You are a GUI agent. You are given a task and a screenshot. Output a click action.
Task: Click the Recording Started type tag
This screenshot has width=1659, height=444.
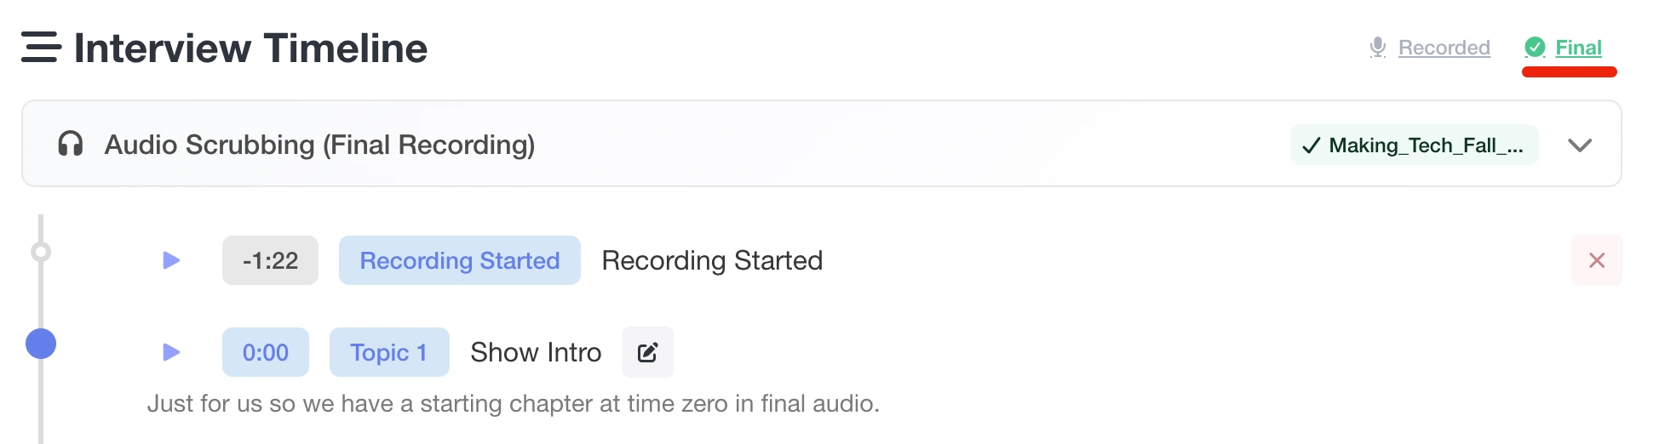coord(459,260)
